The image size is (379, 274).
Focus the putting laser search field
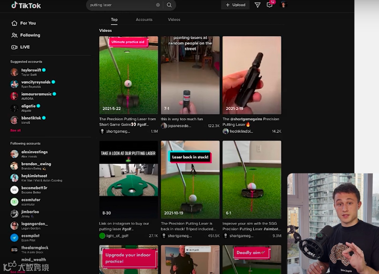(x=122, y=5)
